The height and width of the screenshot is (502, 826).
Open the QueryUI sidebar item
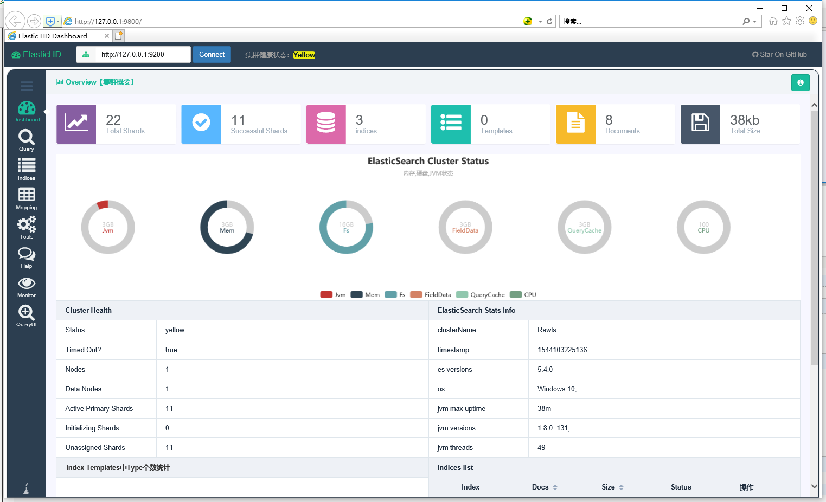[x=27, y=316]
